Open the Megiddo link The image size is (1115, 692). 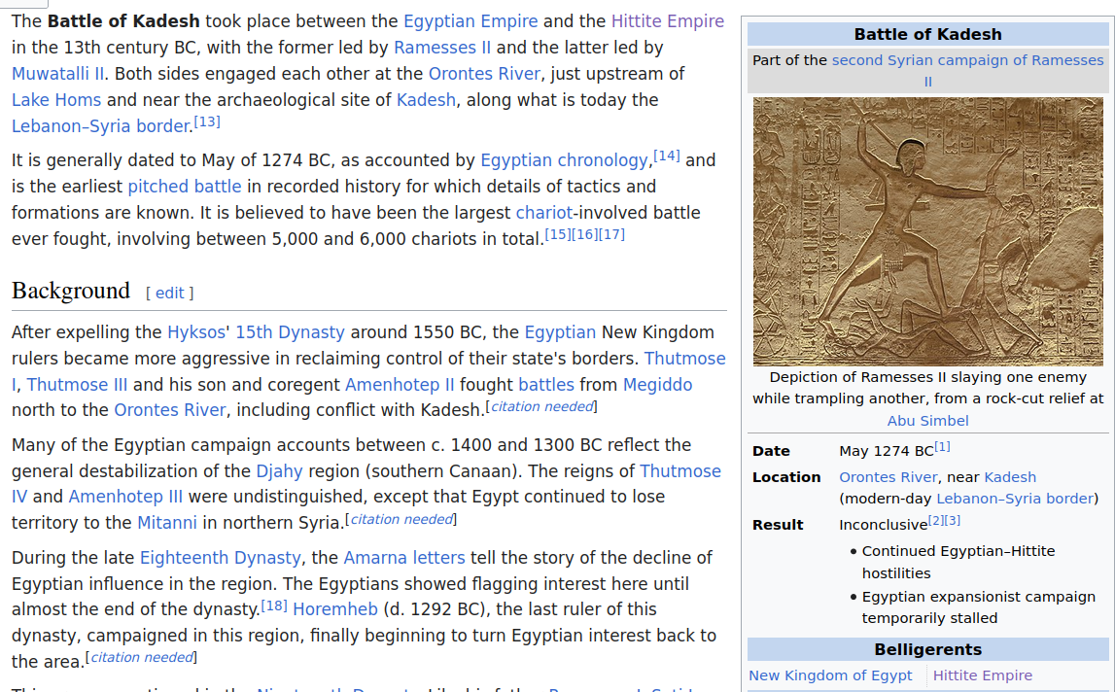(x=658, y=386)
